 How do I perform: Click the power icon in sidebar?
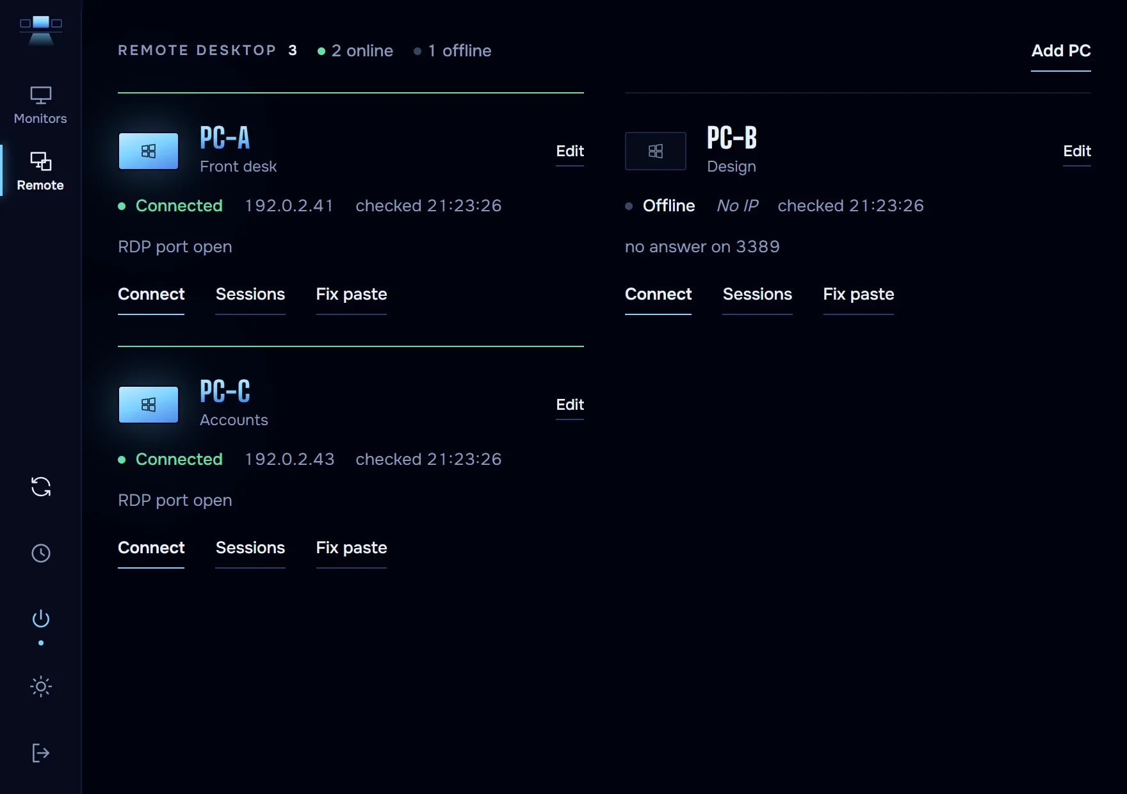[x=41, y=619]
